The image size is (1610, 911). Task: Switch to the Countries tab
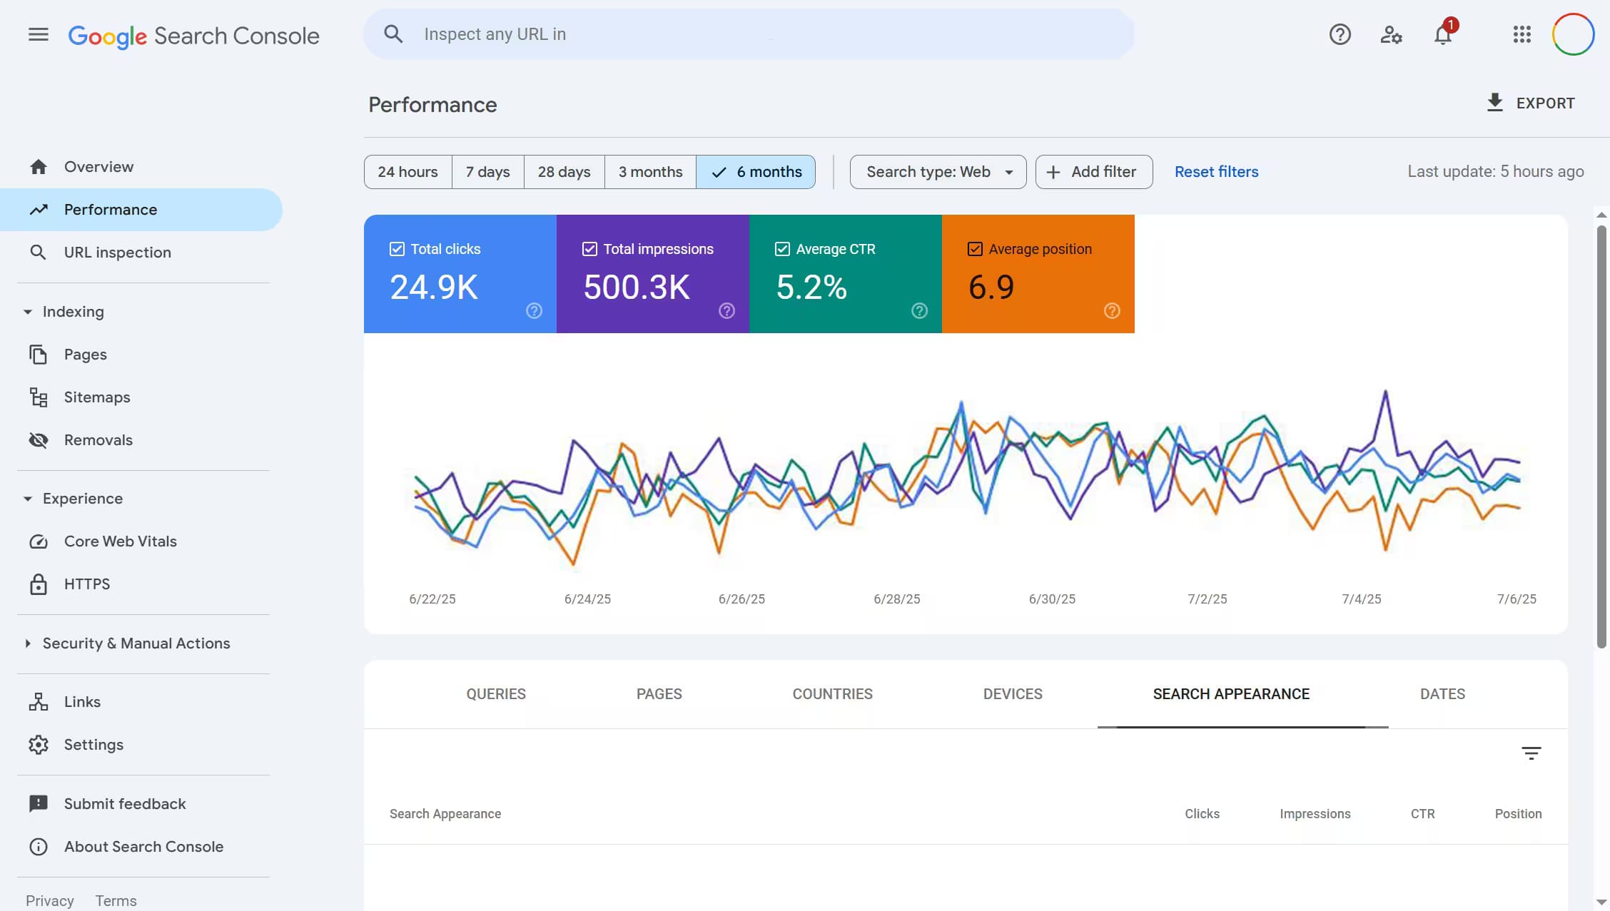coord(832,693)
